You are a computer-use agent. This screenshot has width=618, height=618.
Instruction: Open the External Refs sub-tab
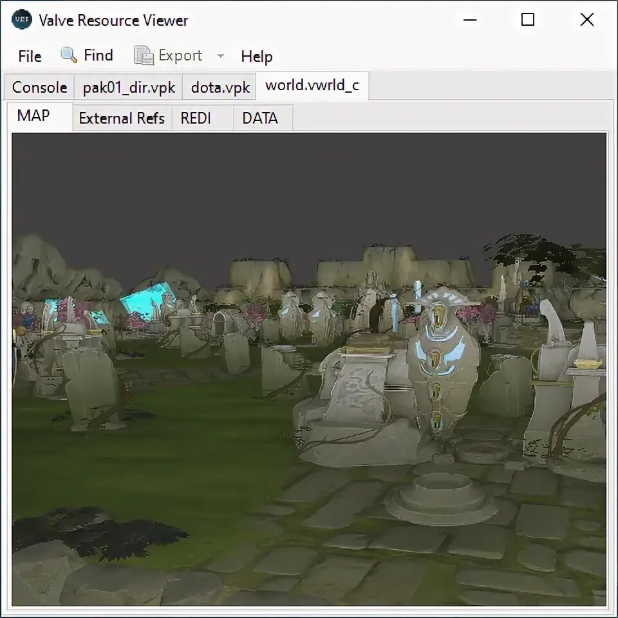122,118
